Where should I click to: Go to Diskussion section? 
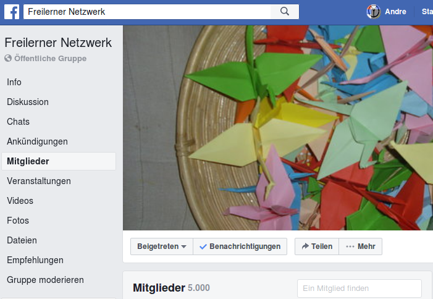[28, 102]
